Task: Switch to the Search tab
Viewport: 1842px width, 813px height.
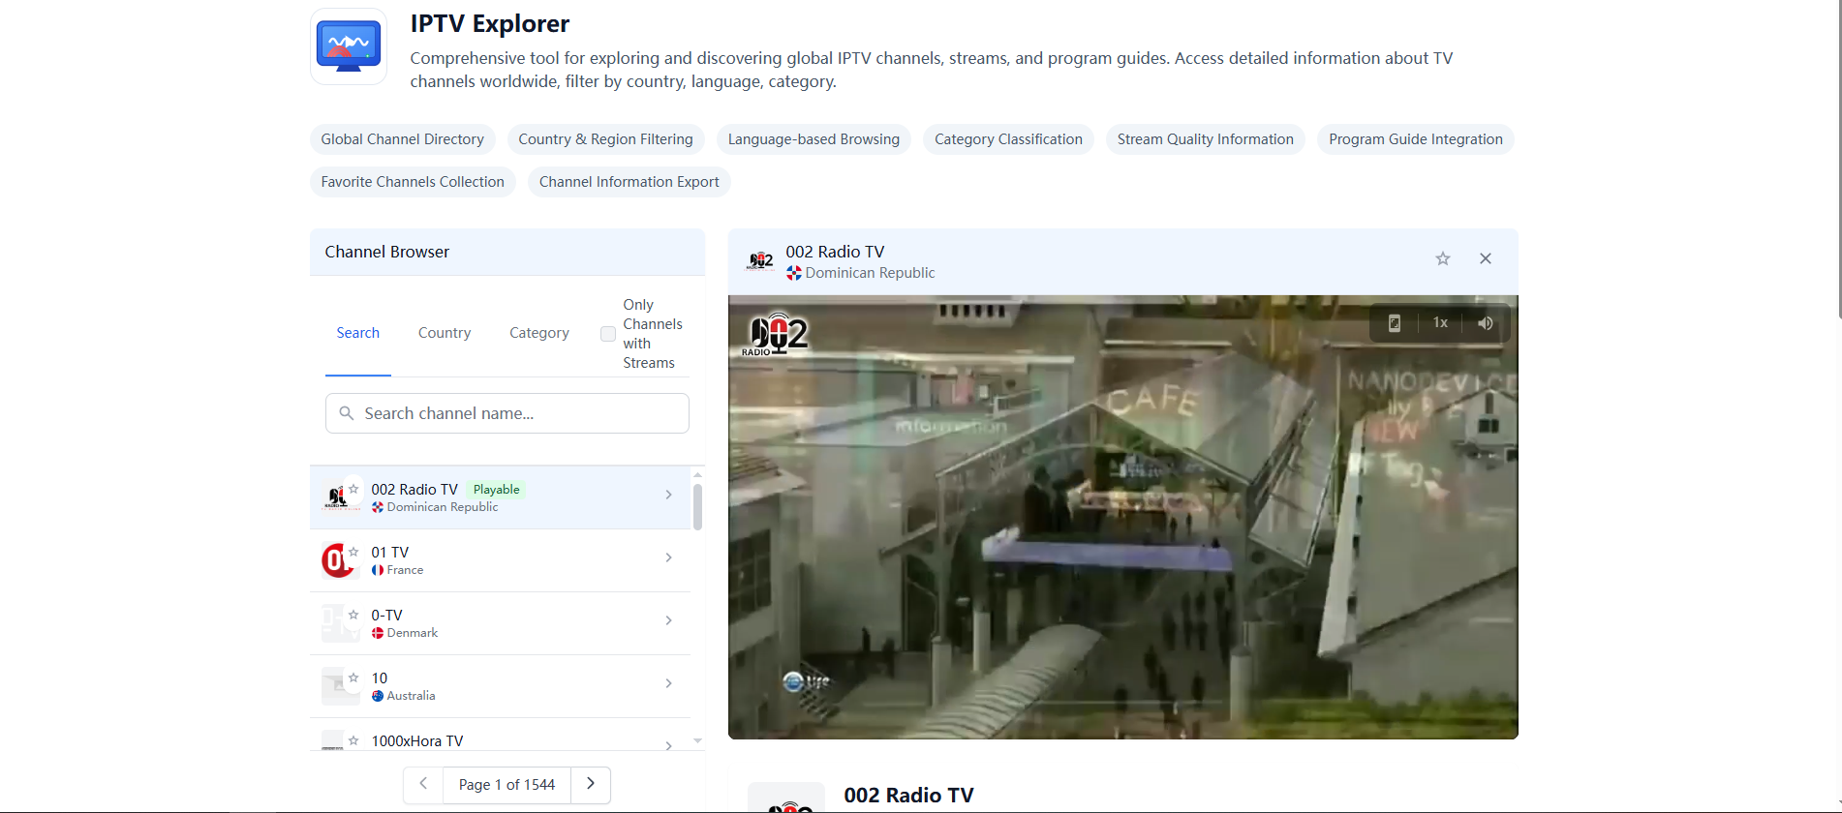Action: pyautogui.click(x=358, y=333)
